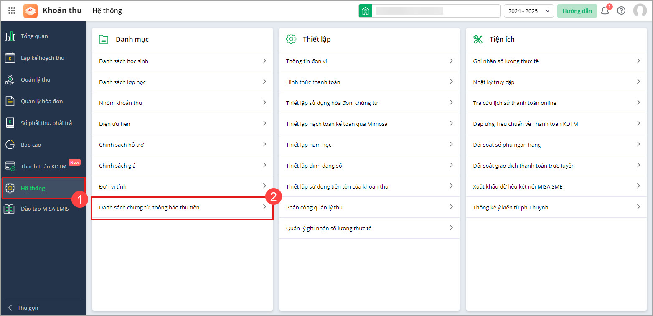This screenshot has height=316, width=653.
Task: Open Hình thức thanh toán settings
Action: click(x=370, y=82)
